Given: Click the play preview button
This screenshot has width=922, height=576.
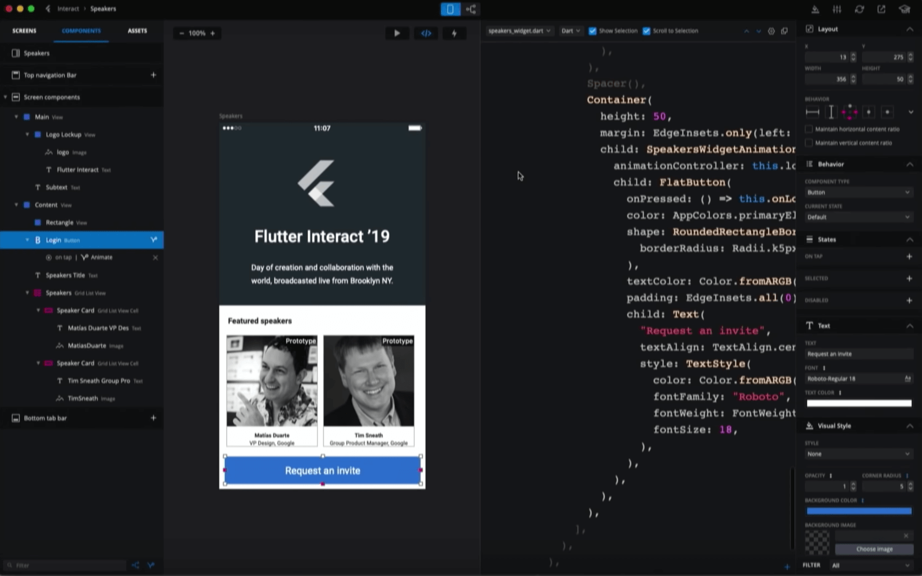Looking at the screenshot, I should pyautogui.click(x=396, y=33).
